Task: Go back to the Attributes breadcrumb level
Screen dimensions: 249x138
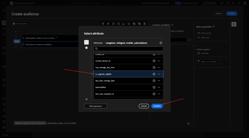Action: click(98, 43)
